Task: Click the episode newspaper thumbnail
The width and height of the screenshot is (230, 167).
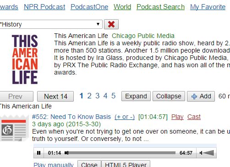Action: [14, 128]
